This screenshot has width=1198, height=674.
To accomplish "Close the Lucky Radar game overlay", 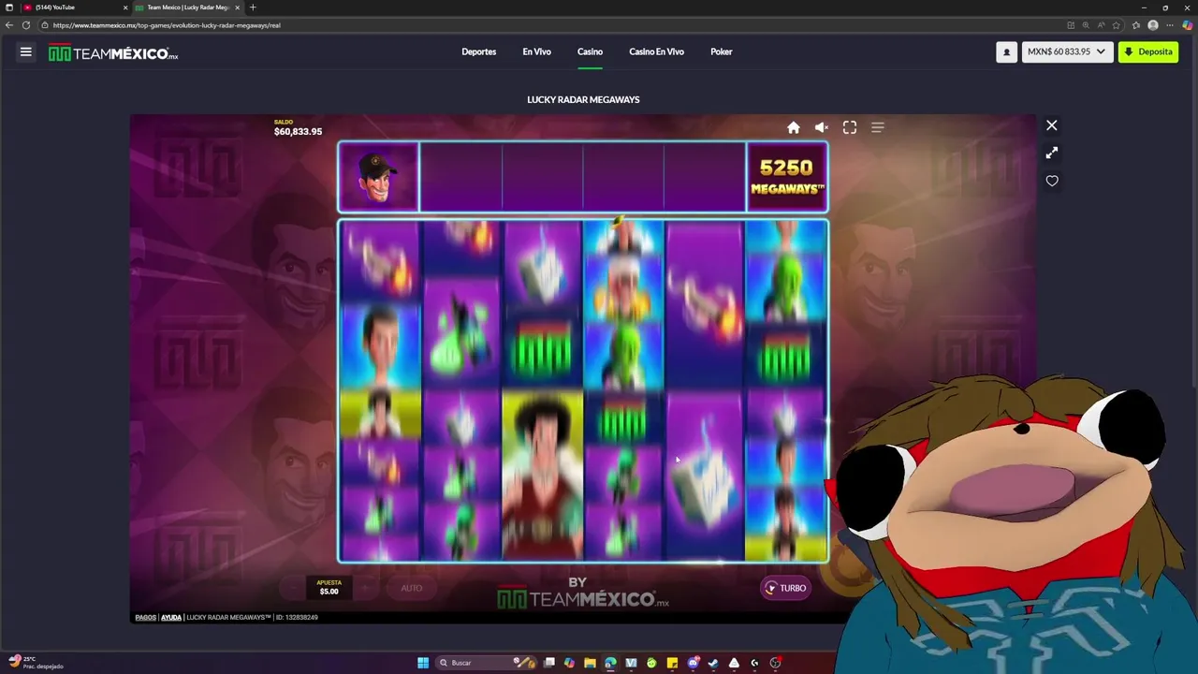I will (x=1052, y=125).
